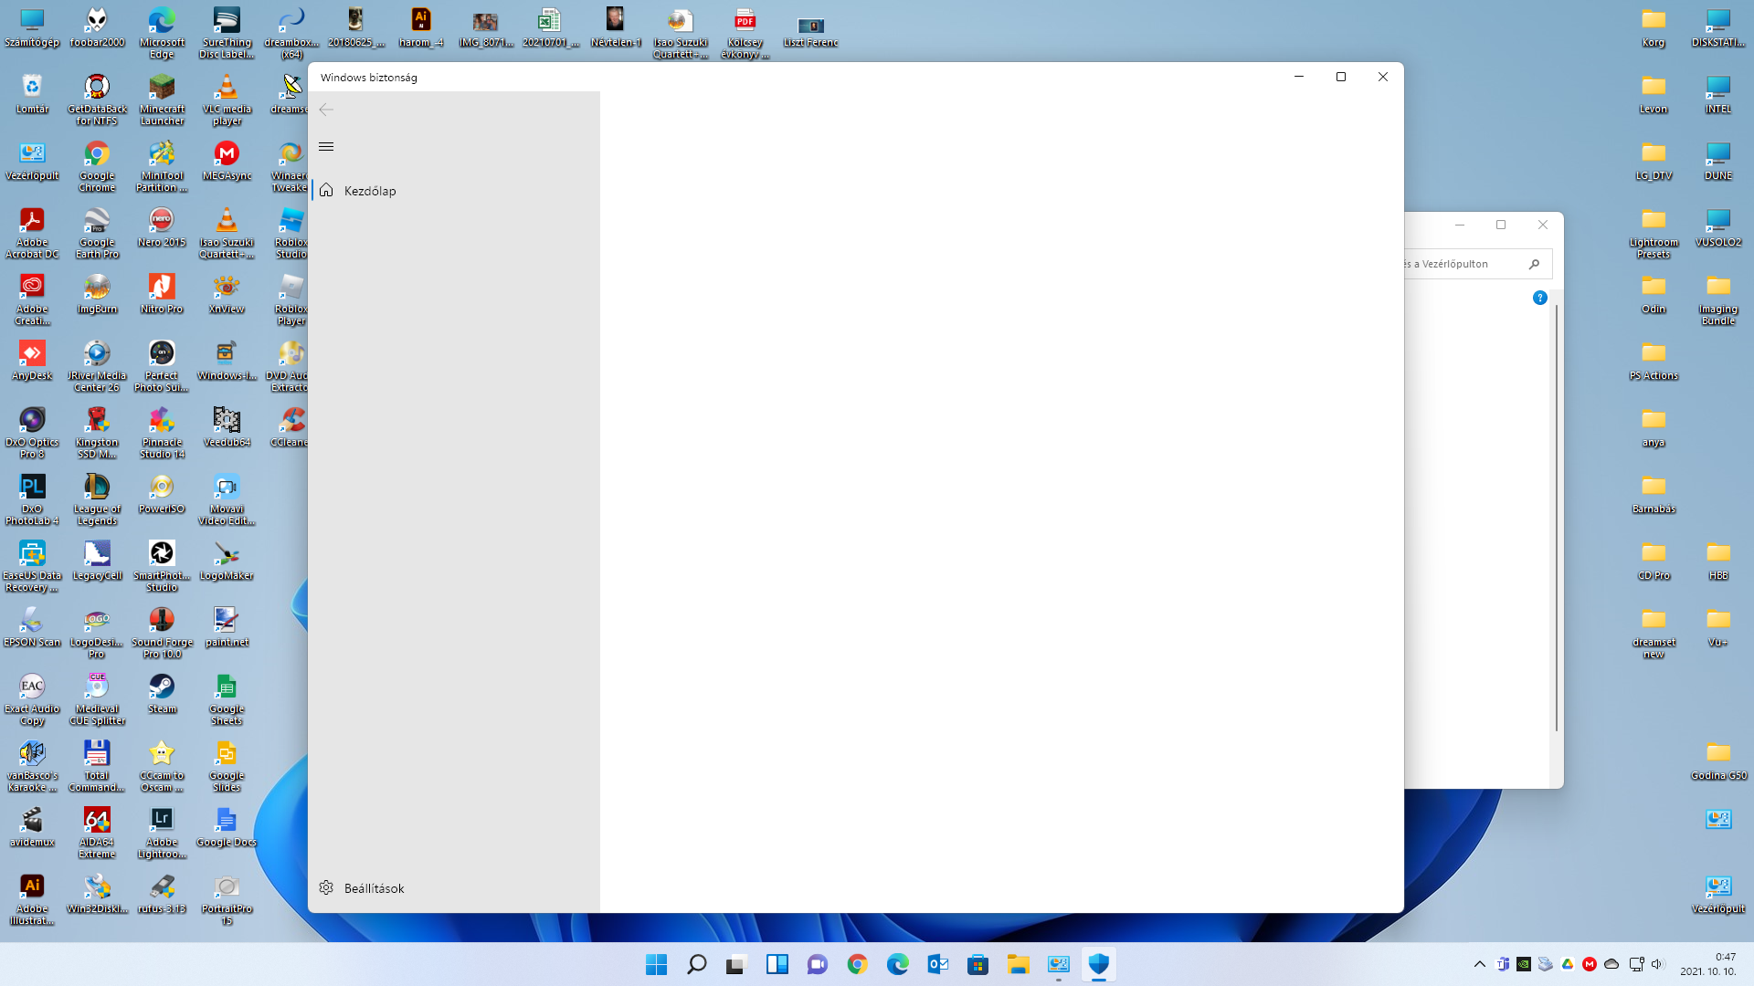Launch the Chat app on the taskbar
This screenshot has height=986, width=1754.
point(817,964)
